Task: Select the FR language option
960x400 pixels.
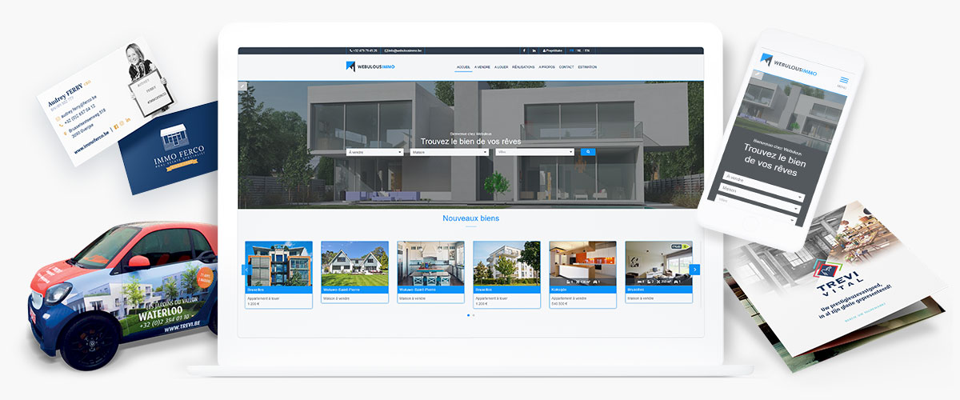Action: click(x=571, y=50)
